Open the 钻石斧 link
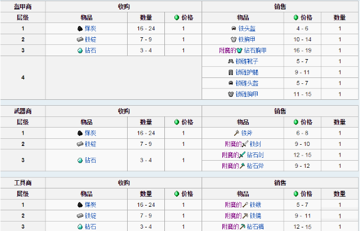360x231 pixels. [x=255, y=166]
